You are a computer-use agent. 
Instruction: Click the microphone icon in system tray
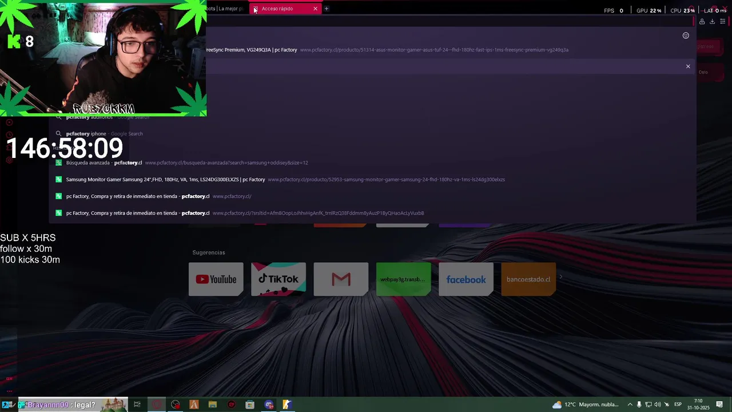coord(639,405)
